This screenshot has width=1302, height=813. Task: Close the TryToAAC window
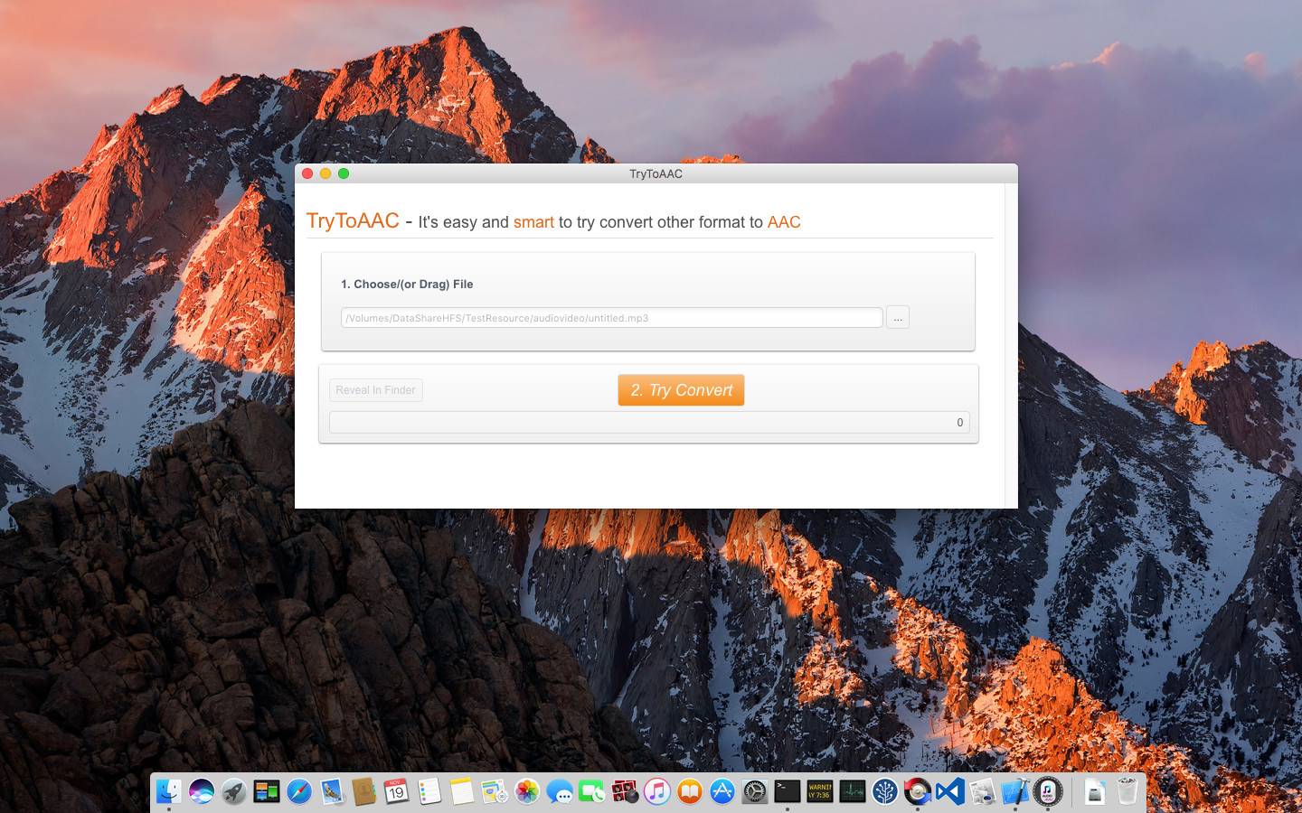[x=307, y=173]
